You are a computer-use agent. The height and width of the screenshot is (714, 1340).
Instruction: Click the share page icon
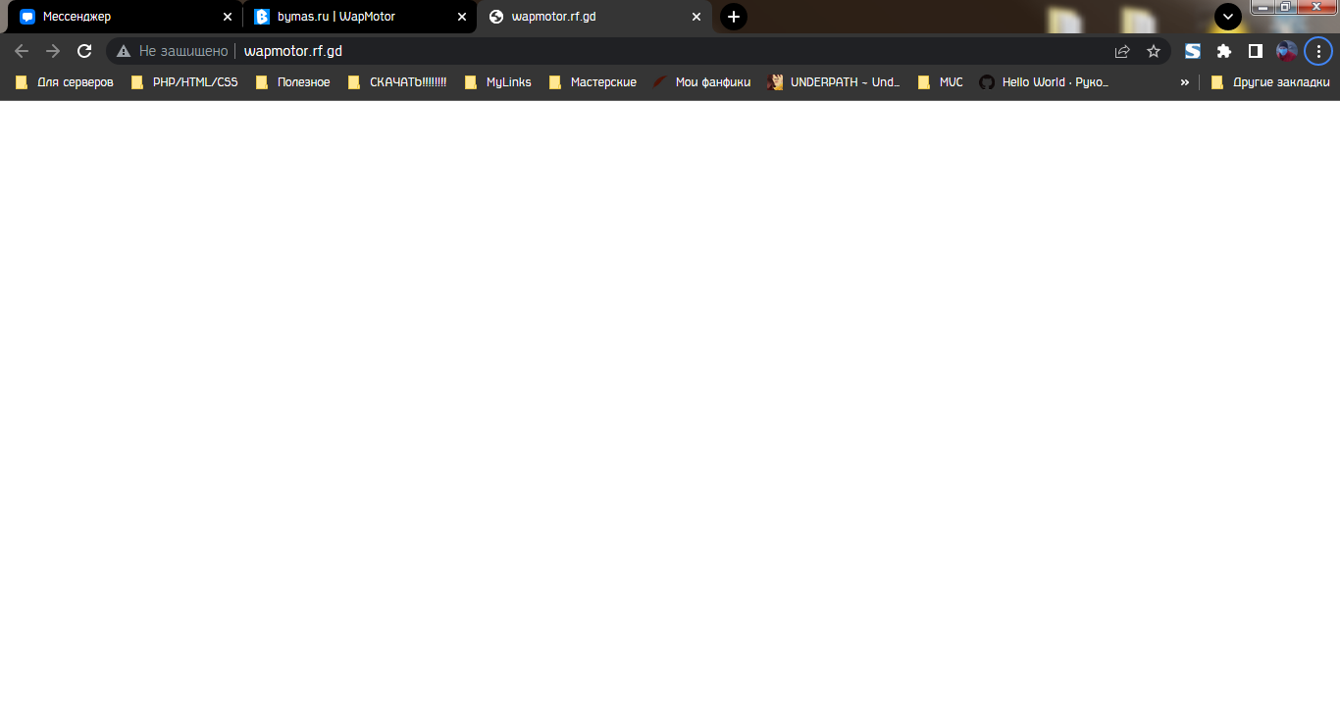click(x=1122, y=51)
